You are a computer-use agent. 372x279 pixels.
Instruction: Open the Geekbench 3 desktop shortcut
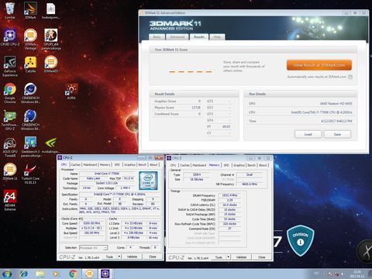30,147
